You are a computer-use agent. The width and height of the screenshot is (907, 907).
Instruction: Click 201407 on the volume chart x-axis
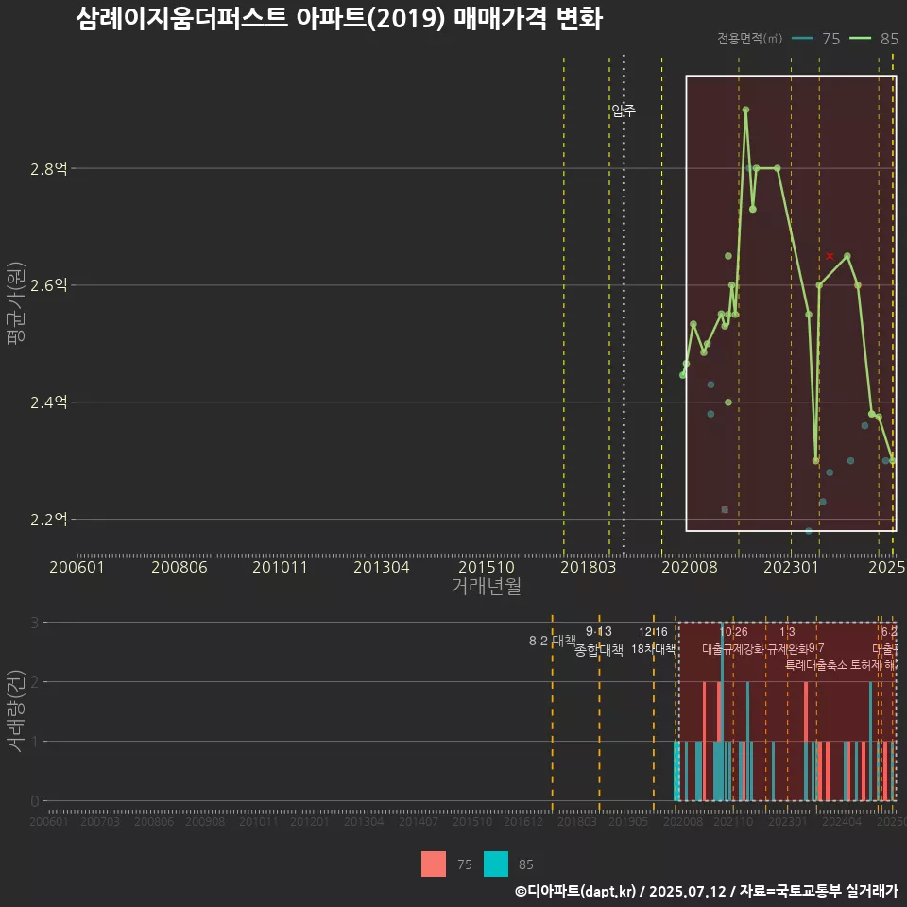tap(419, 821)
